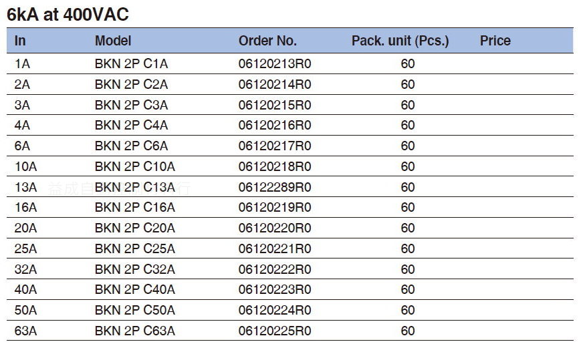Click the 3A rating cell
This screenshot has height=346, width=579.
22,105
